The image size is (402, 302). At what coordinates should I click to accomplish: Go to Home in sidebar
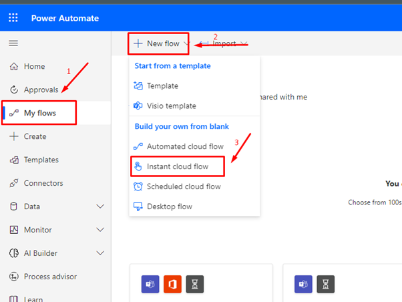tap(34, 66)
